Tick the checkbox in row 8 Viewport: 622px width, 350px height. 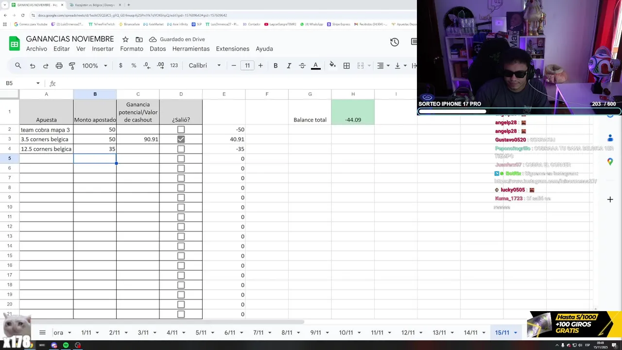(181, 188)
